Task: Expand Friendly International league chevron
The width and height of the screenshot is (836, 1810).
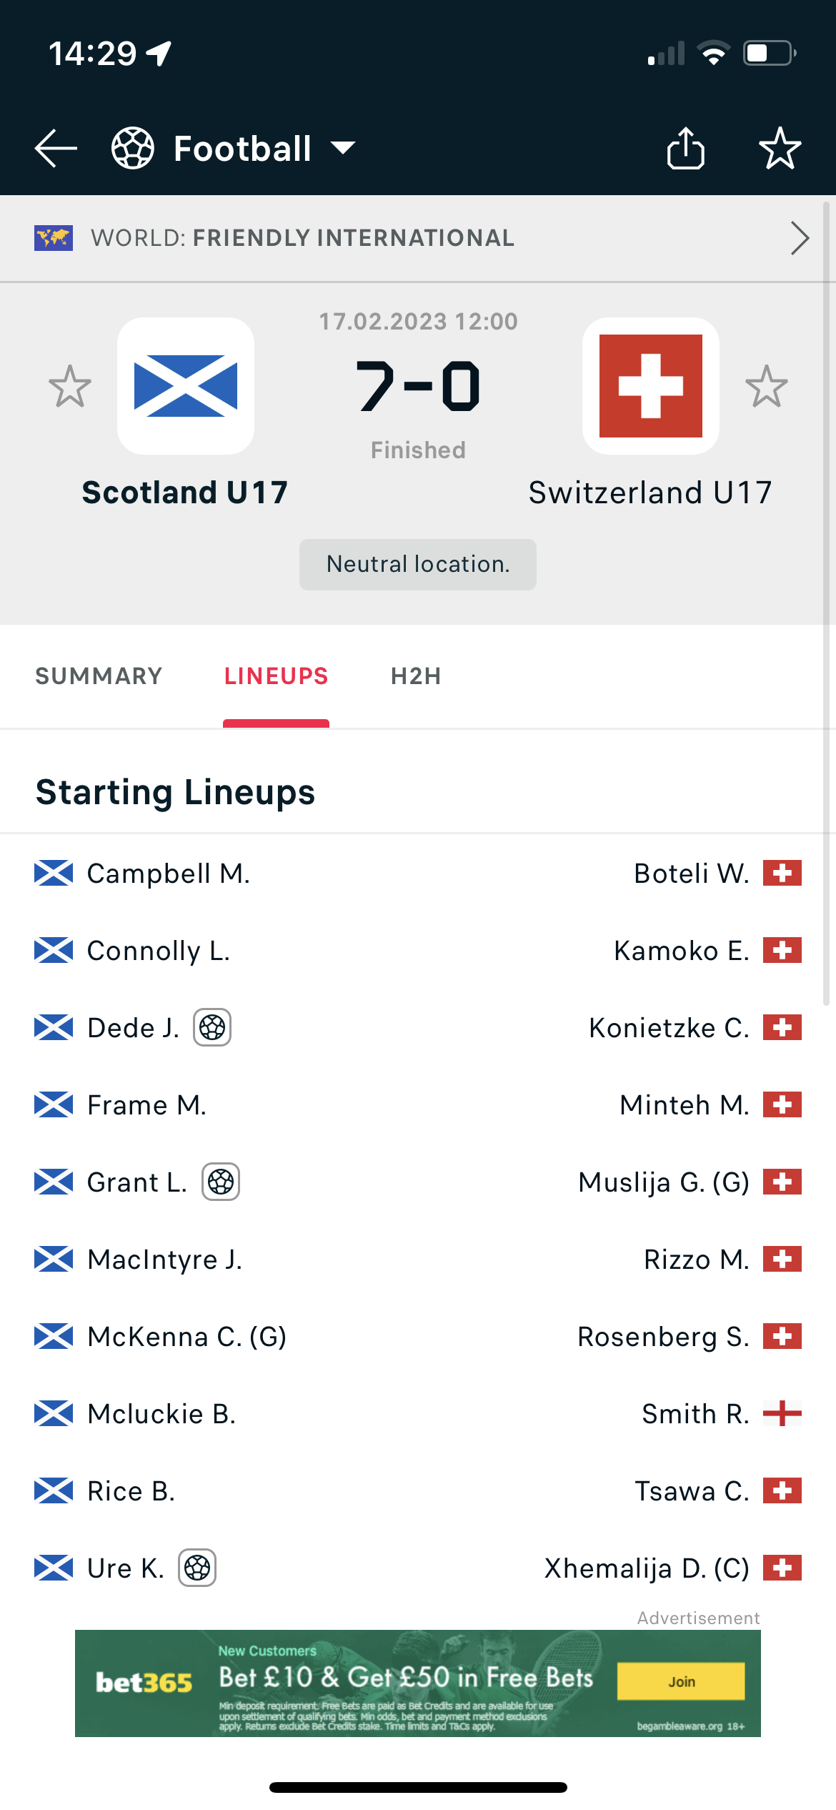Action: click(800, 238)
